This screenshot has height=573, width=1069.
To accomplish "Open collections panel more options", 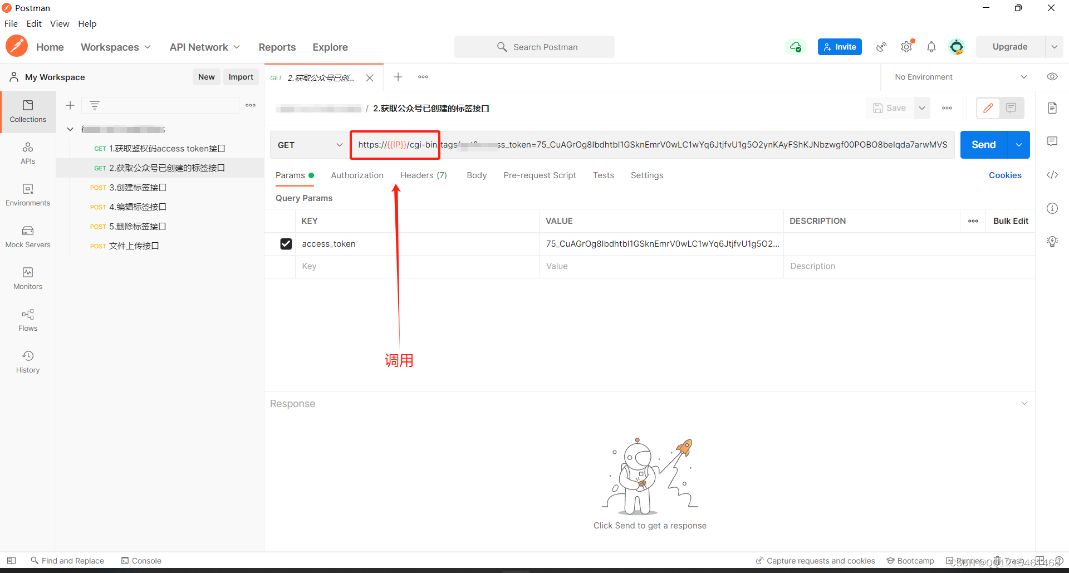I will 251,105.
